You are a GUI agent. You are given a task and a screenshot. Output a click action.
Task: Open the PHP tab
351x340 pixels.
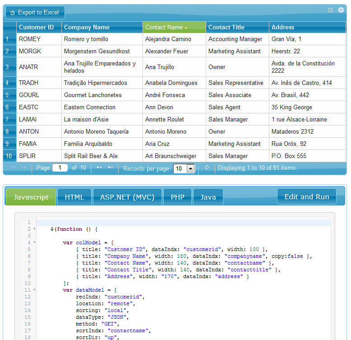pyautogui.click(x=177, y=197)
